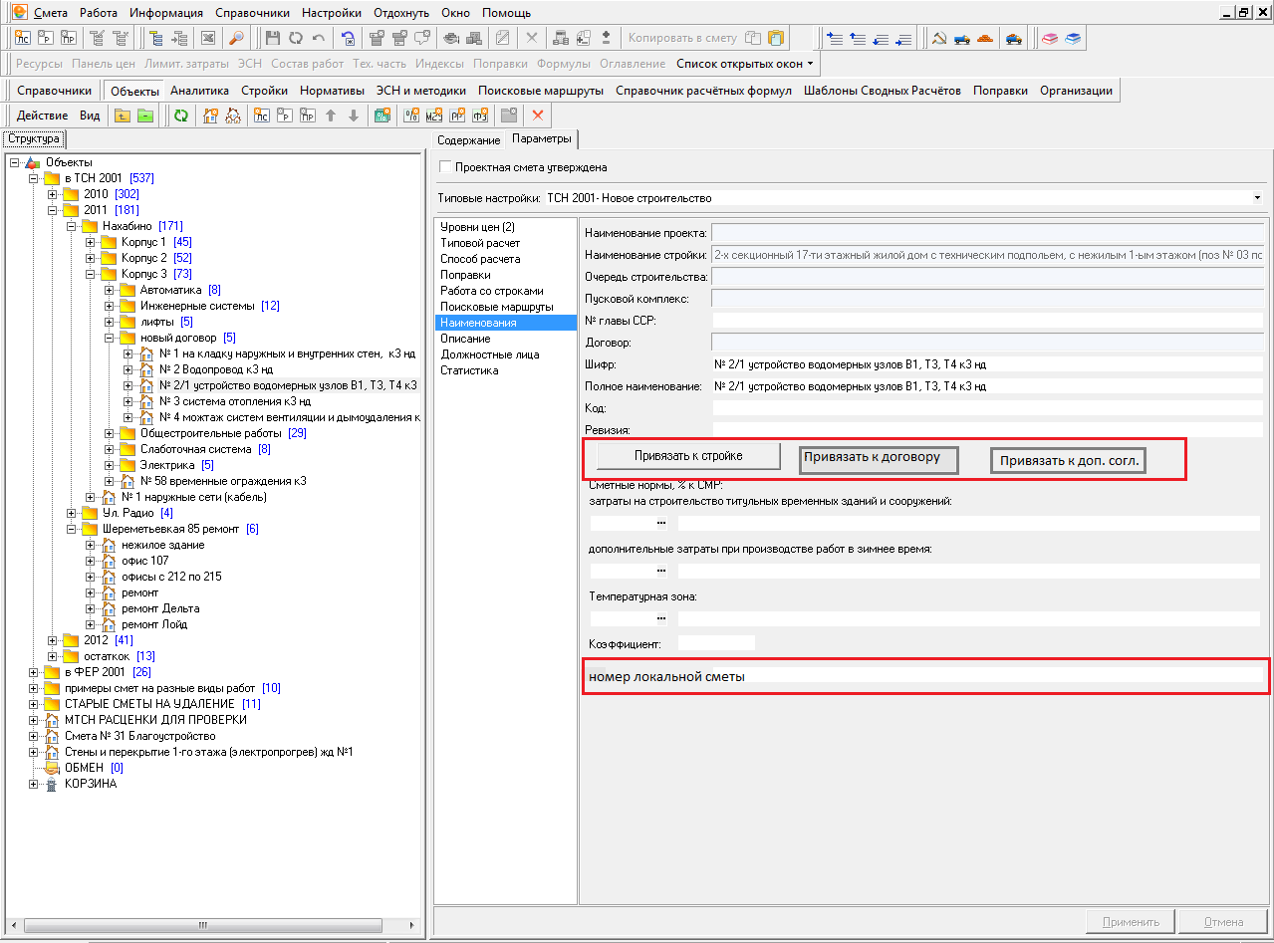Click the gray folder with gear icon
Image resolution: width=1274 pixels, height=943 pixels.
click(x=509, y=116)
